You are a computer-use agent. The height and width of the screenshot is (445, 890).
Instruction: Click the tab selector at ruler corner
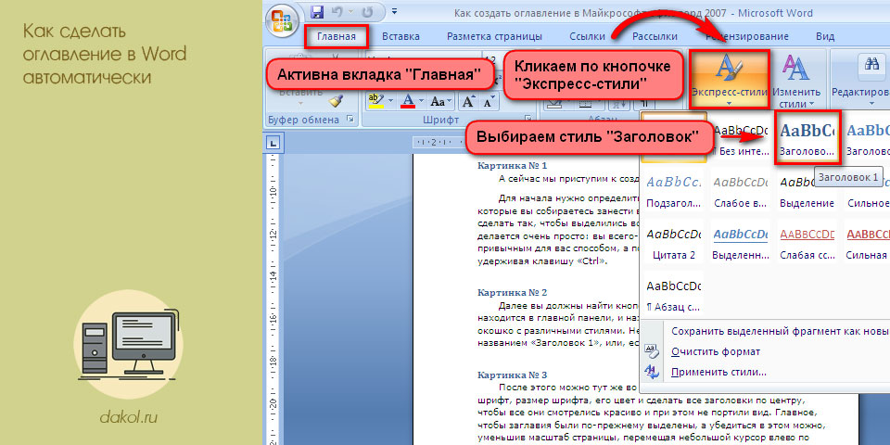click(273, 143)
